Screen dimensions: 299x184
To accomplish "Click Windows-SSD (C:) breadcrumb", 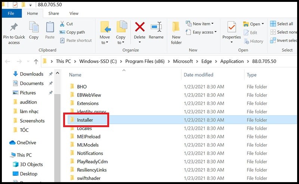I will tap(98, 61).
